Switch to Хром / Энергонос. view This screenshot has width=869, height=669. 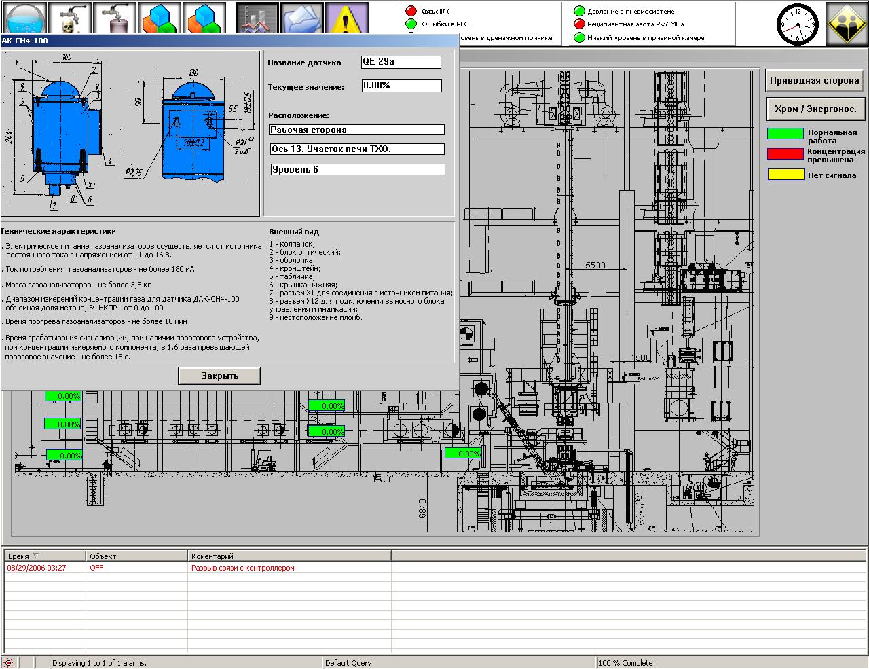(x=814, y=109)
